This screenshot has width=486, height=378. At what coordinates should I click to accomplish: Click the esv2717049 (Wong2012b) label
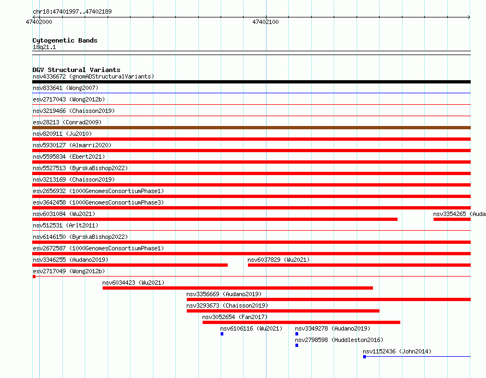(69, 271)
